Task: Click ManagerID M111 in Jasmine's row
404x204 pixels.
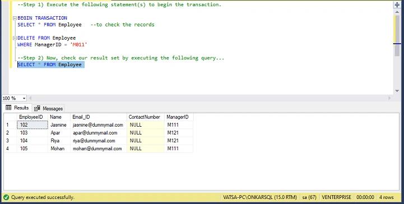Action: [179, 125]
